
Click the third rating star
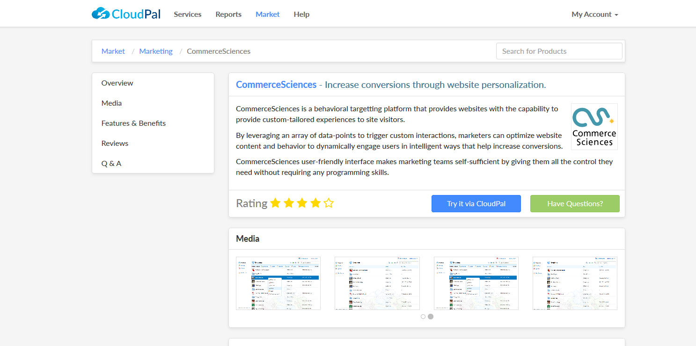click(302, 203)
